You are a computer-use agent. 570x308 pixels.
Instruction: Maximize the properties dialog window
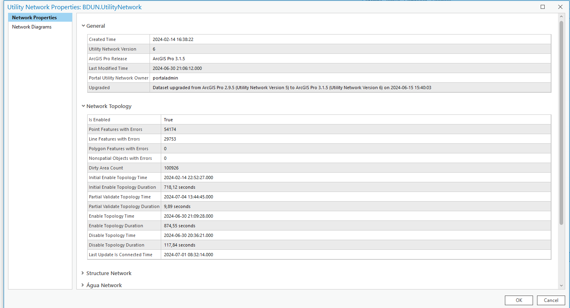point(543,7)
